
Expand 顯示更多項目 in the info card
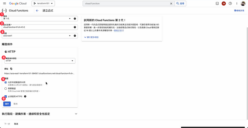(91, 37)
